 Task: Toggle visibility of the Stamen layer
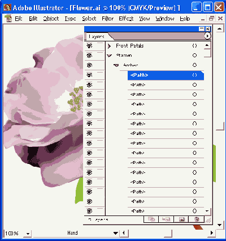click(89, 56)
